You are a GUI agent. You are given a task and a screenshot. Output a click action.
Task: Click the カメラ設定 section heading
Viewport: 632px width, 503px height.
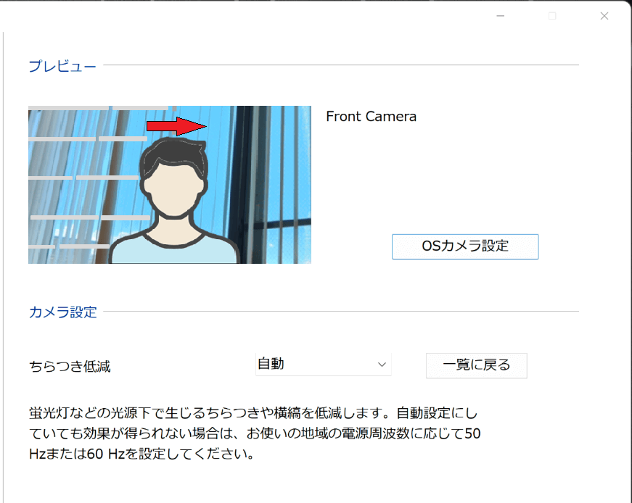tap(63, 312)
